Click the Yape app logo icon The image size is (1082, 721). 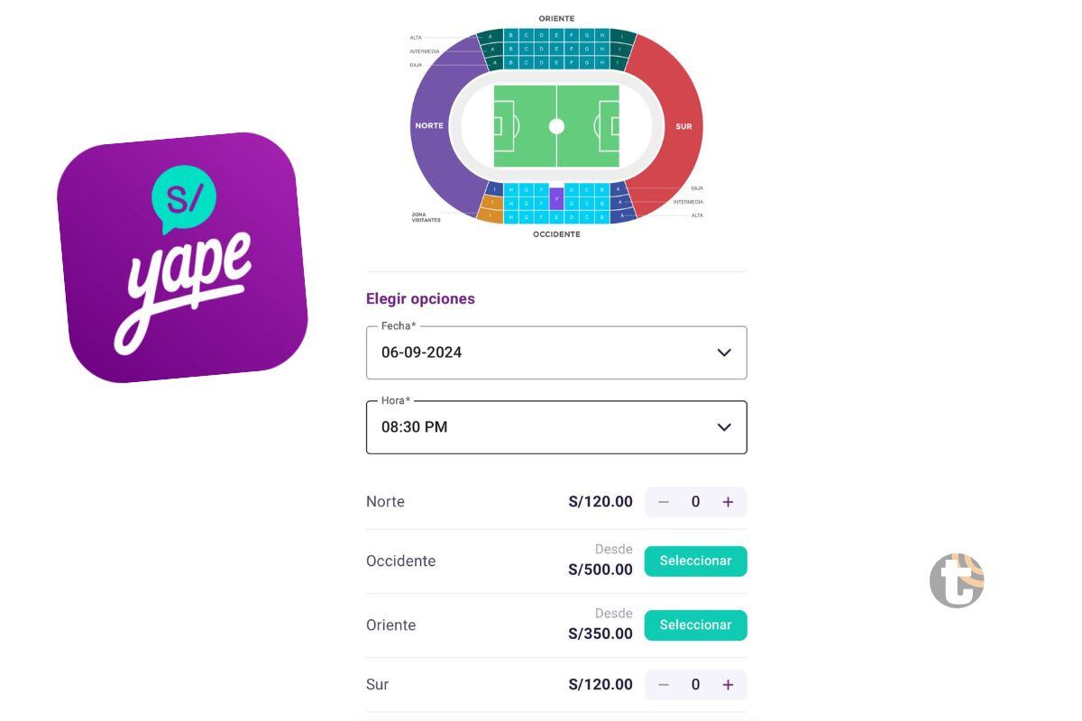tap(185, 259)
